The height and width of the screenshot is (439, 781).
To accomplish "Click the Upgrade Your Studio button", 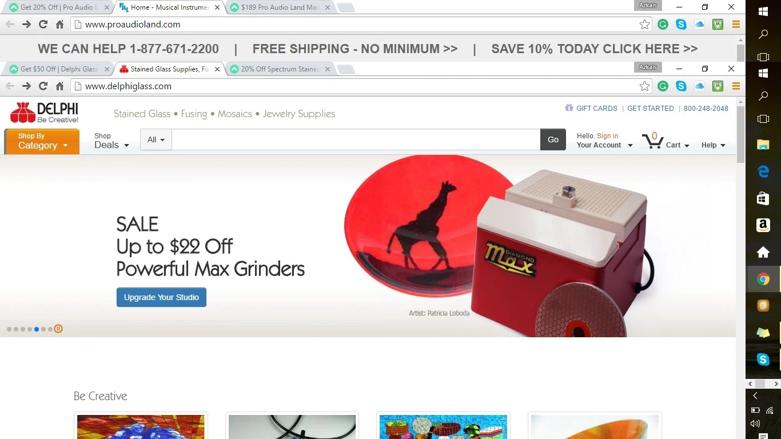I will click(161, 297).
